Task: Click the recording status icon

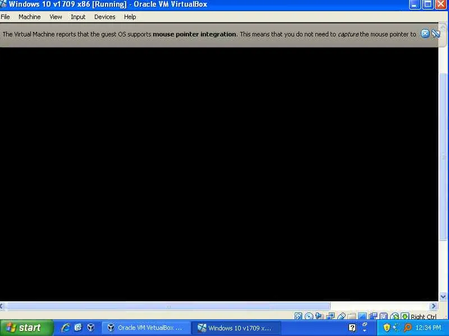Action: (373, 316)
